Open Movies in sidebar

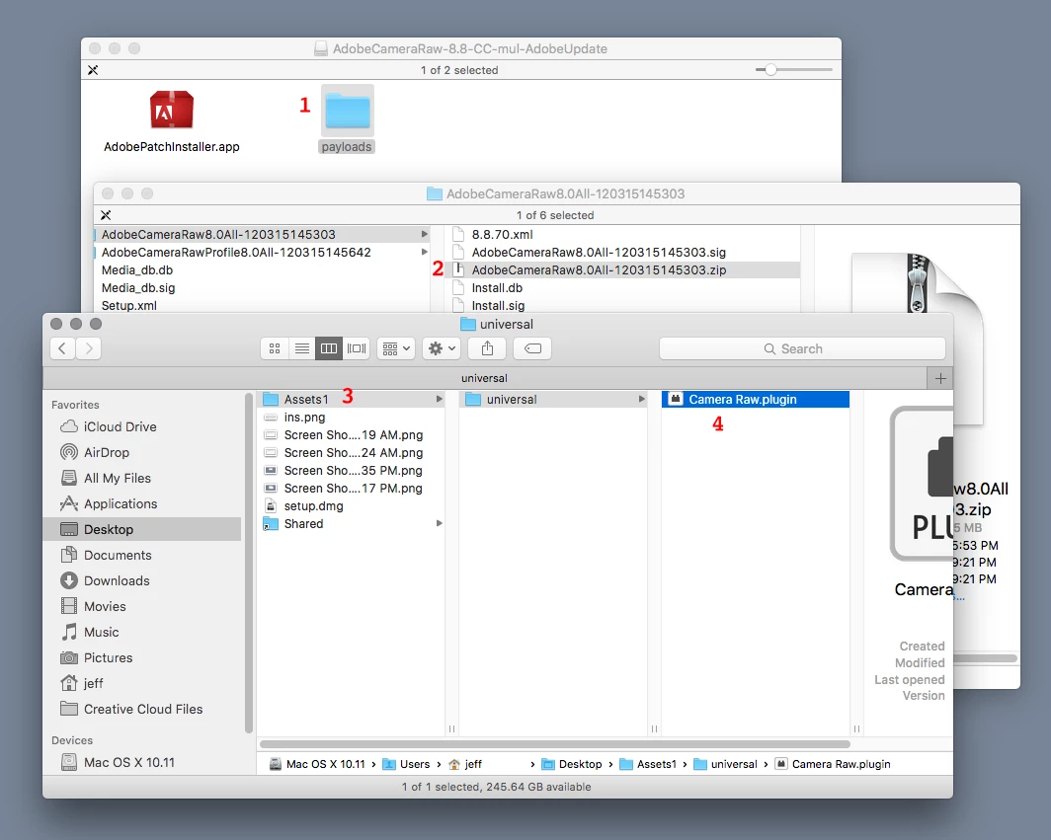[x=142, y=606]
